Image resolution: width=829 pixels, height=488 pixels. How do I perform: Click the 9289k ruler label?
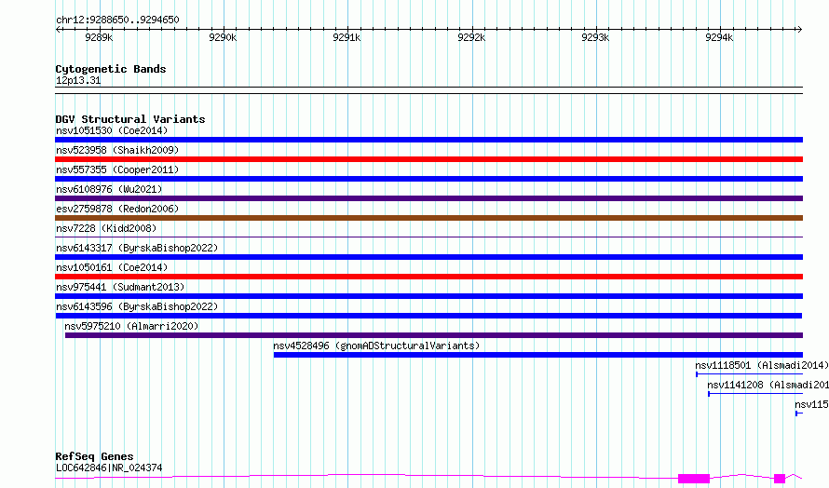click(99, 37)
